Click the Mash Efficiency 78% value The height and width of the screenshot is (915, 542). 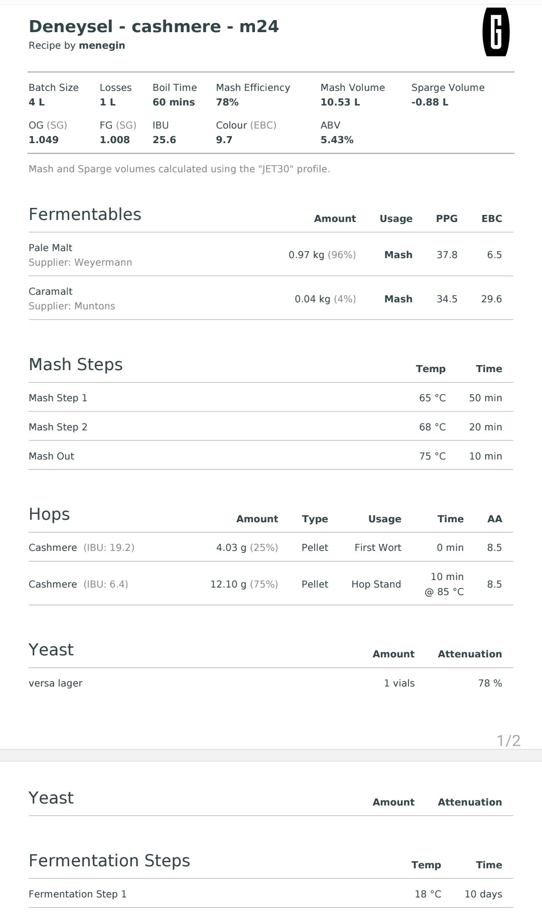tap(227, 102)
